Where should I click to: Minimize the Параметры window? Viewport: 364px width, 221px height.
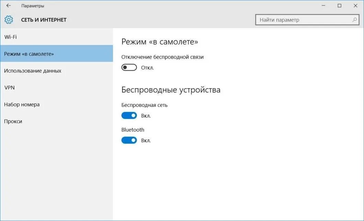point(323,5)
